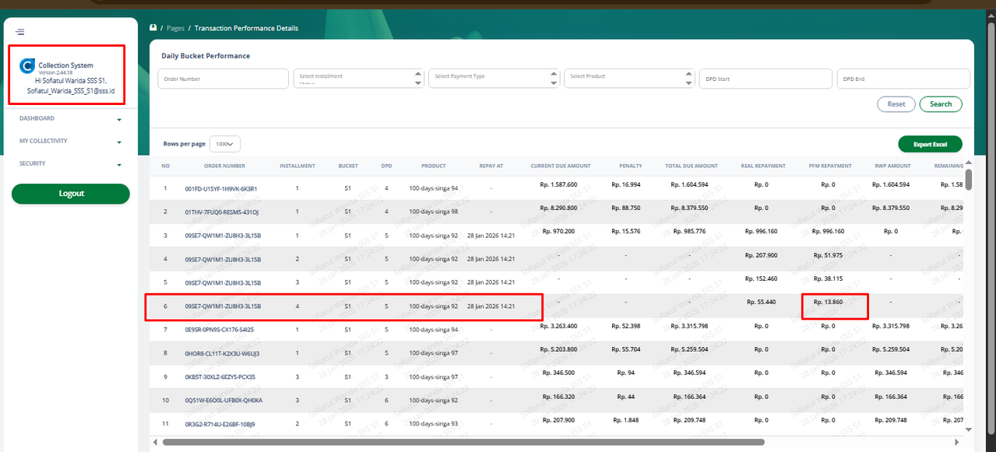Click the REAL REPAYMENT column header
This screenshot has width=996, height=452.
coord(763,166)
